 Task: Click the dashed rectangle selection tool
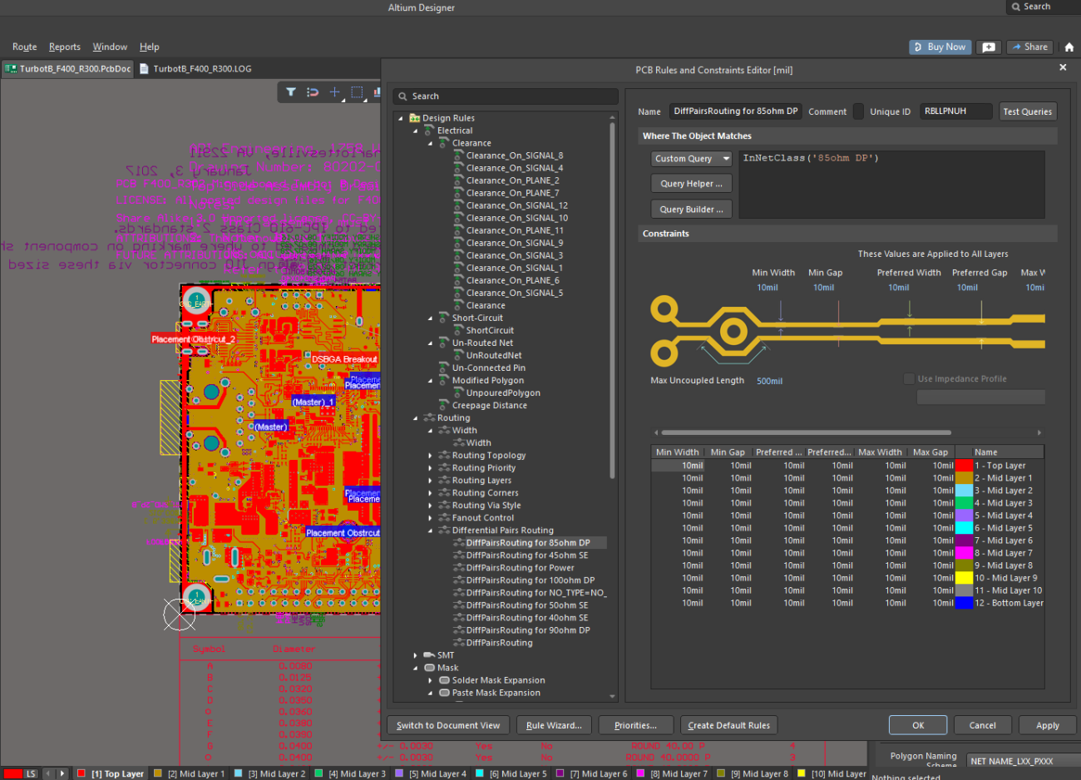pos(357,92)
